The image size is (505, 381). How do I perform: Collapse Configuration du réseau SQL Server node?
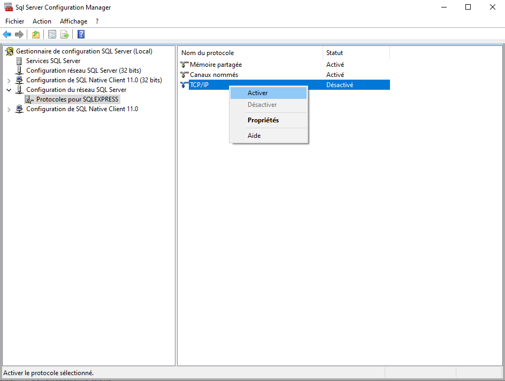[x=9, y=90]
